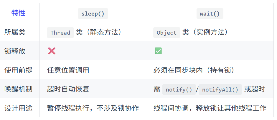Click the 唤醒机制 row label
The height and width of the screenshot is (120, 277).
18,89
